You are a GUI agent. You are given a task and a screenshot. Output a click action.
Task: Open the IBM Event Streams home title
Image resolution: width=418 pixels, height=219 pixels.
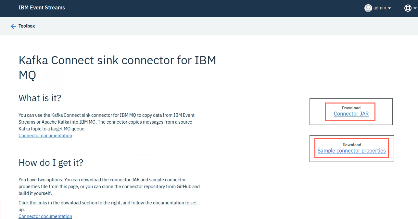tap(42, 8)
